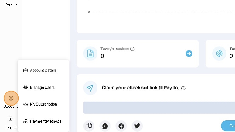Click the checkout link input field
This screenshot has width=235, height=132.
[158, 108]
